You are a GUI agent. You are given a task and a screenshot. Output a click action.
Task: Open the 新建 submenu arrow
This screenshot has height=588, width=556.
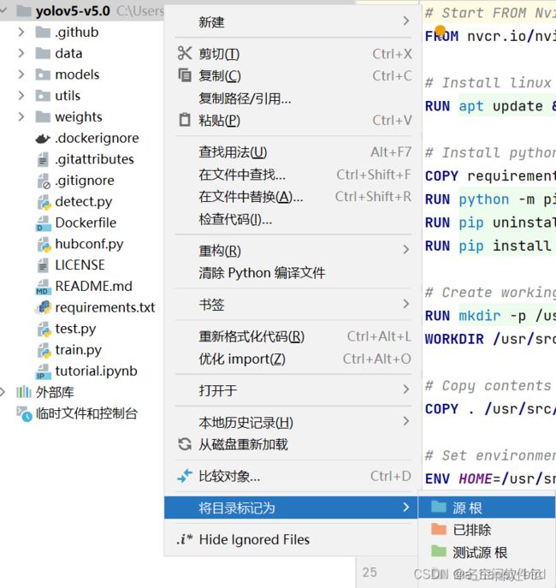[x=406, y=21]
